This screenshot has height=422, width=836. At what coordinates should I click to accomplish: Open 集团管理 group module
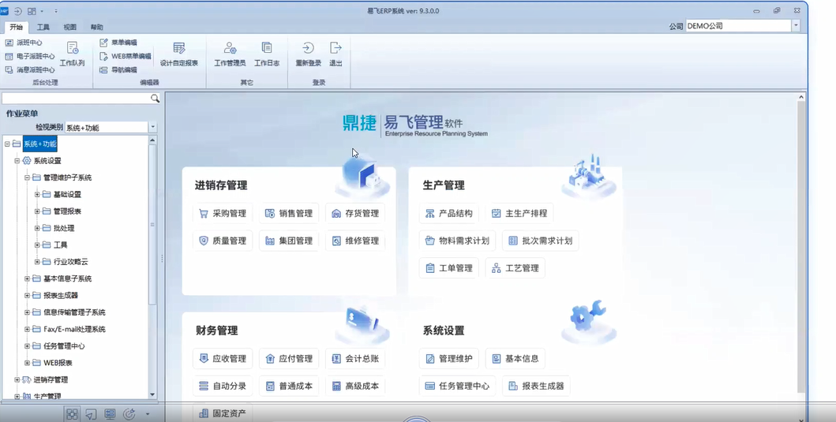click(289, 241)
